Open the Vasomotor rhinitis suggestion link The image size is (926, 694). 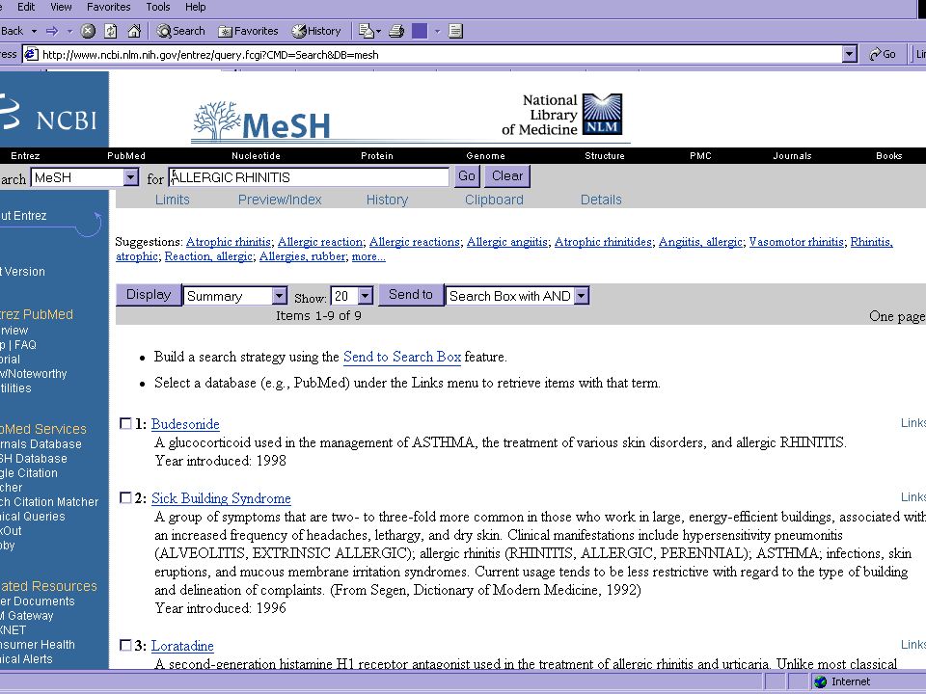[796, 241]
